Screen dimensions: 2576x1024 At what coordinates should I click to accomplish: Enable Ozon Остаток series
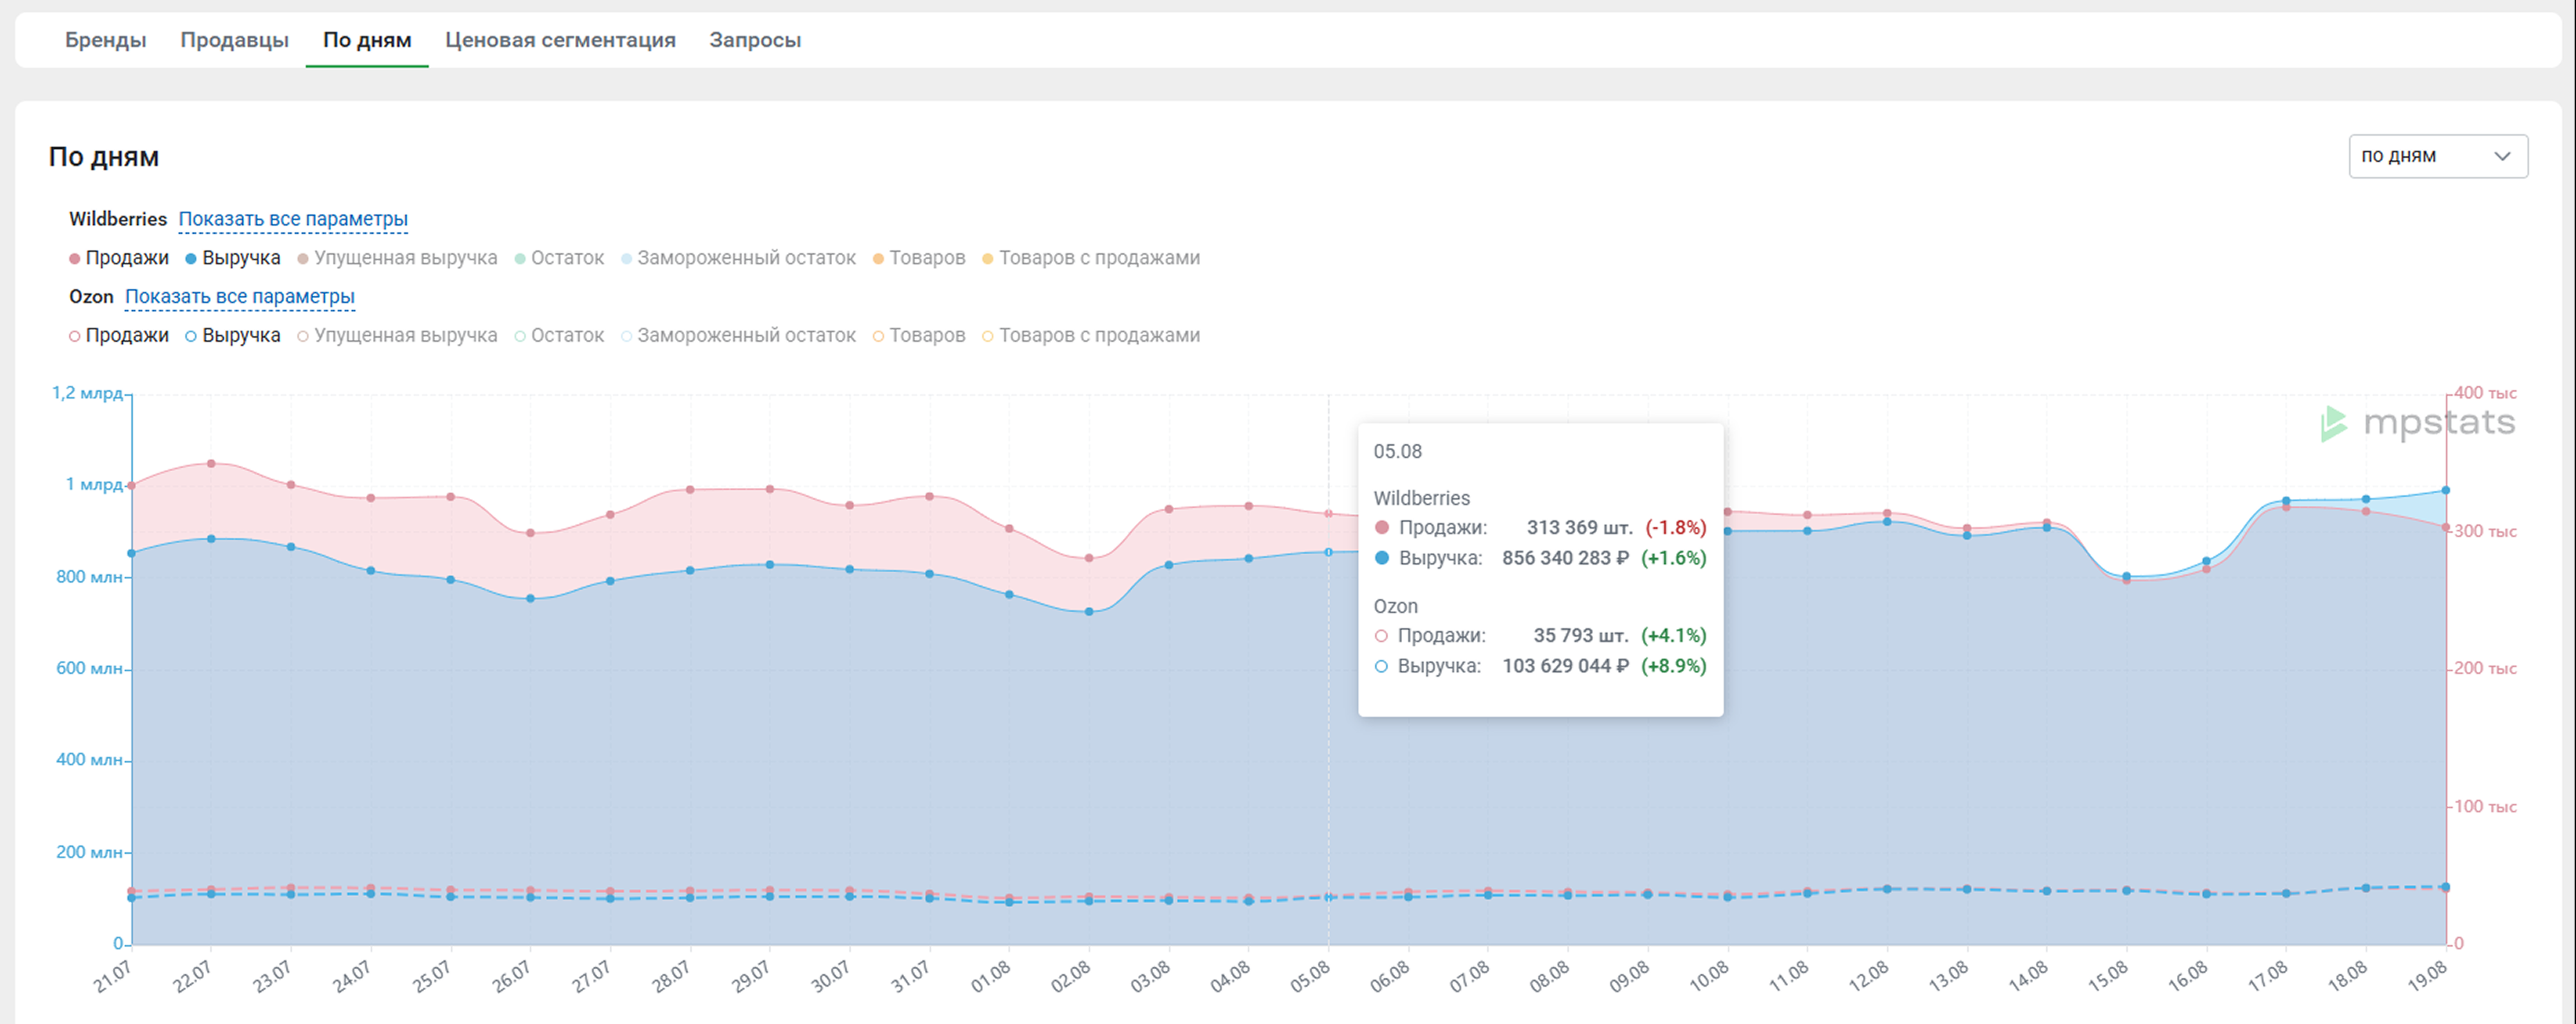click(x=559, y=336)
